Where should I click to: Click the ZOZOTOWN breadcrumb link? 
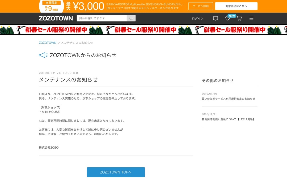(48, 43)
